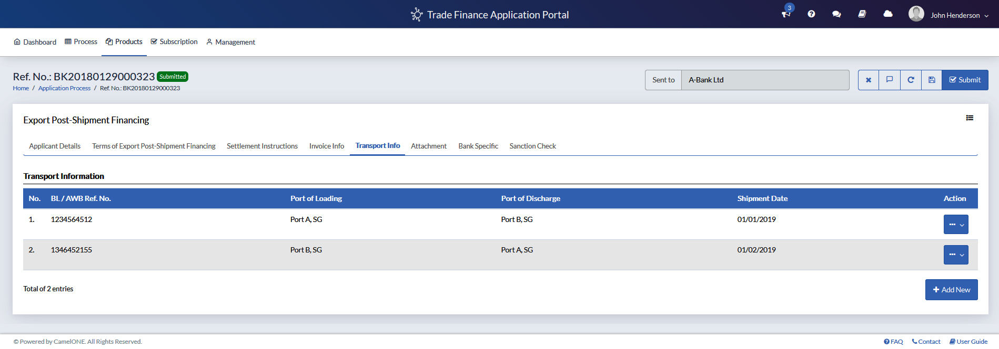The height and width of the screenshot is (349, 999).
Task: Open the announcements megaphone with 3 notifications
Action: pyautogui.click(x=786, y=14)
